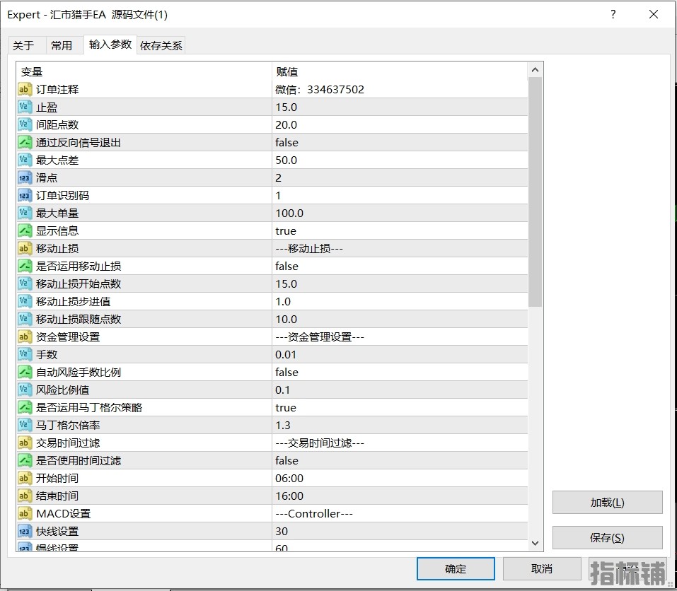Select the 输入参数 tab
677x591 pixels.
(x=110, y=45)
